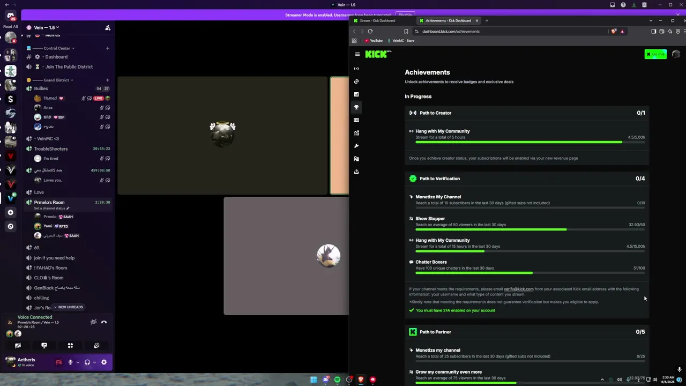Add a server in Discord sidebar

(x=10, y=212)
